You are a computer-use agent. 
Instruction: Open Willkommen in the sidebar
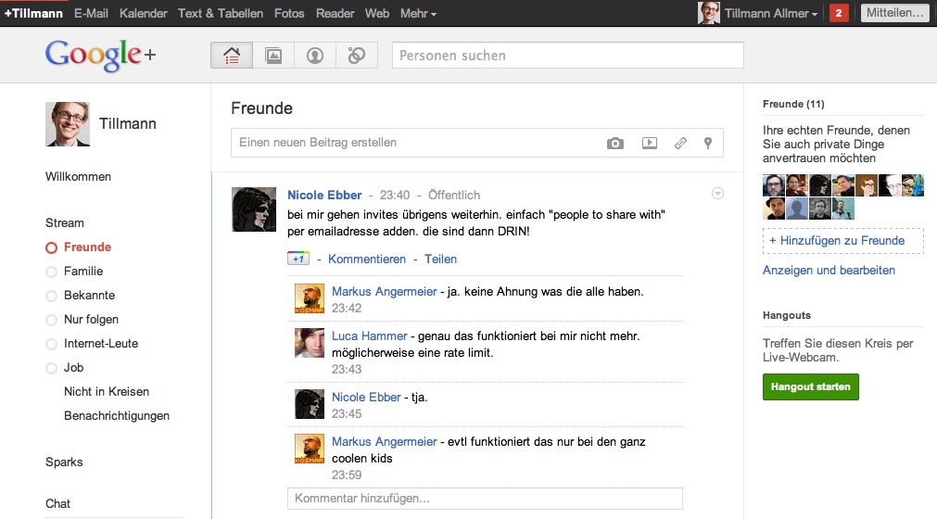(78, 177)
